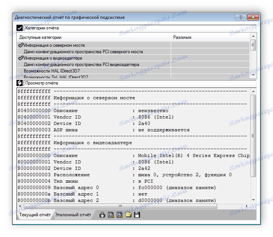Image resolution: width=273 pixels, height=237 pixels.
Task: Switch to Текущий отчёт tab
Action: tap(35, 215)
